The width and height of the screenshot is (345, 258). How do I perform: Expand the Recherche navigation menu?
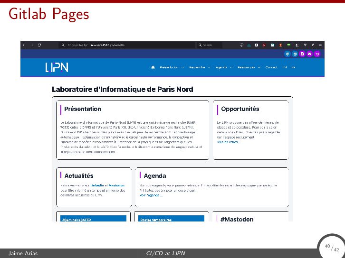point(200,67)
